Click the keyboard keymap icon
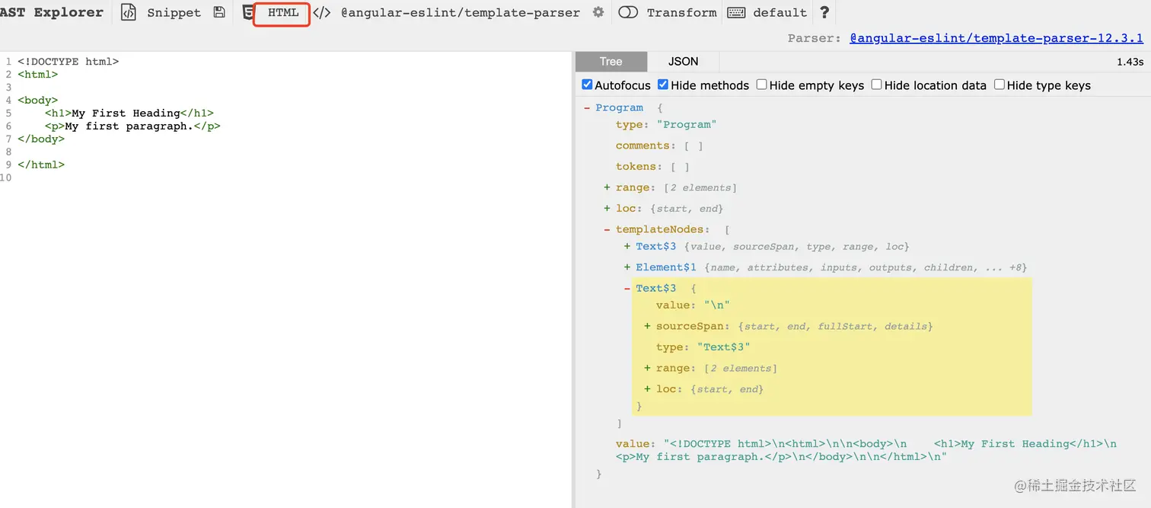The width and height of the screenshot is (1151, 508). 736,12
